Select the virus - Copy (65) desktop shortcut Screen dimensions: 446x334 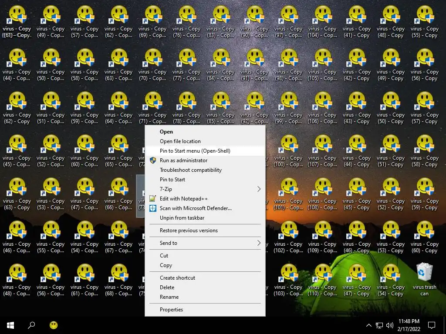pos(118,151)
